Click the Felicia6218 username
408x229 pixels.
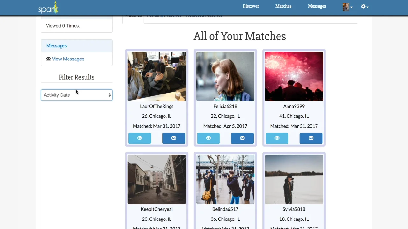[x=225, y=106]
